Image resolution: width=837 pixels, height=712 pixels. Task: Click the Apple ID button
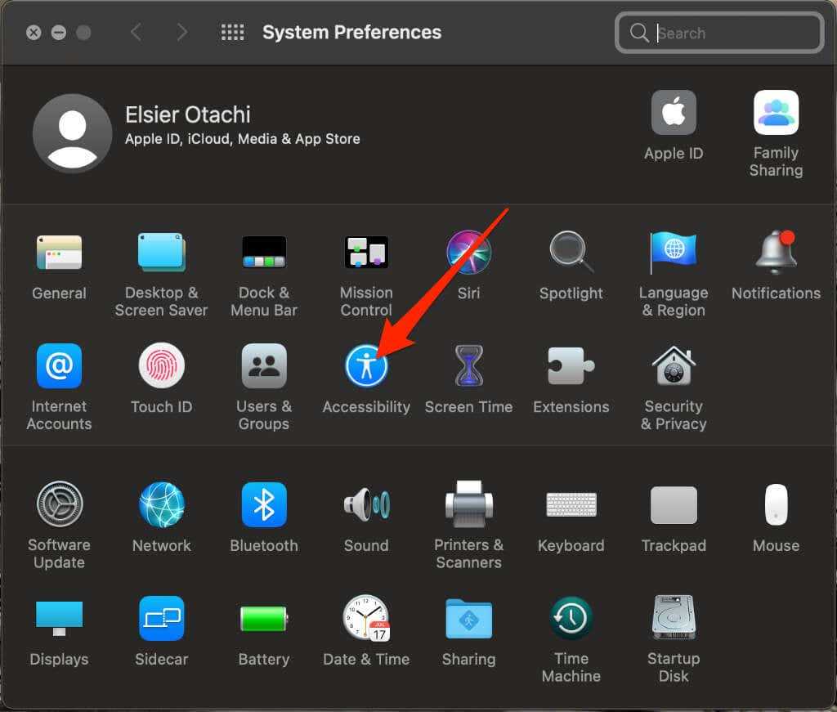pyautogui.click(x=674, y=114)
